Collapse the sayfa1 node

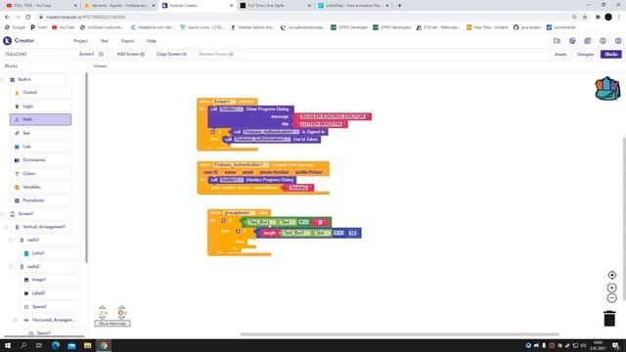tap(11, 241)
